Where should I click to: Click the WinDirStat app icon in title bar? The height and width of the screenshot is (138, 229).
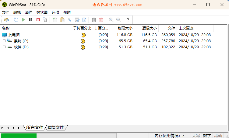click(x=5, y=5)
